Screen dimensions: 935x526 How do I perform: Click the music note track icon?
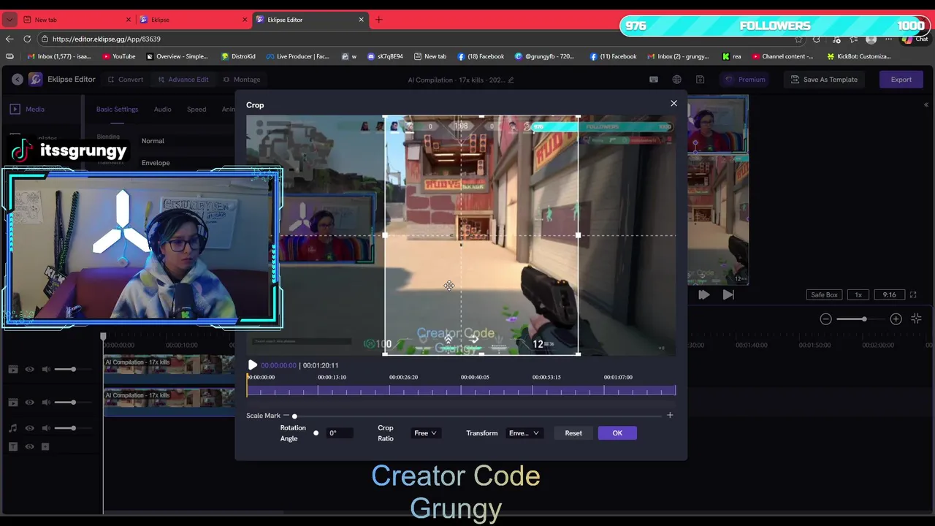tap(12, 428)
